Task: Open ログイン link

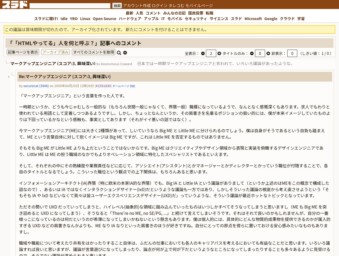Action: [x=159, y=6]
